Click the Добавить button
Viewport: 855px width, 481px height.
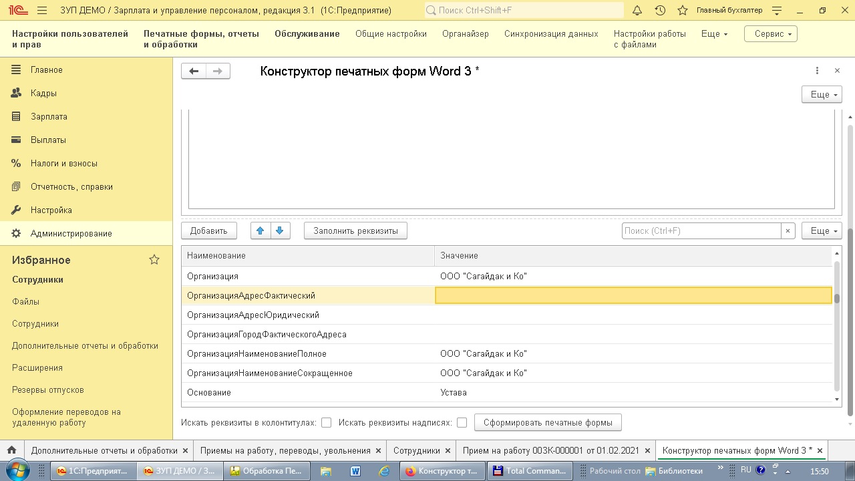[x=208, y=230]
